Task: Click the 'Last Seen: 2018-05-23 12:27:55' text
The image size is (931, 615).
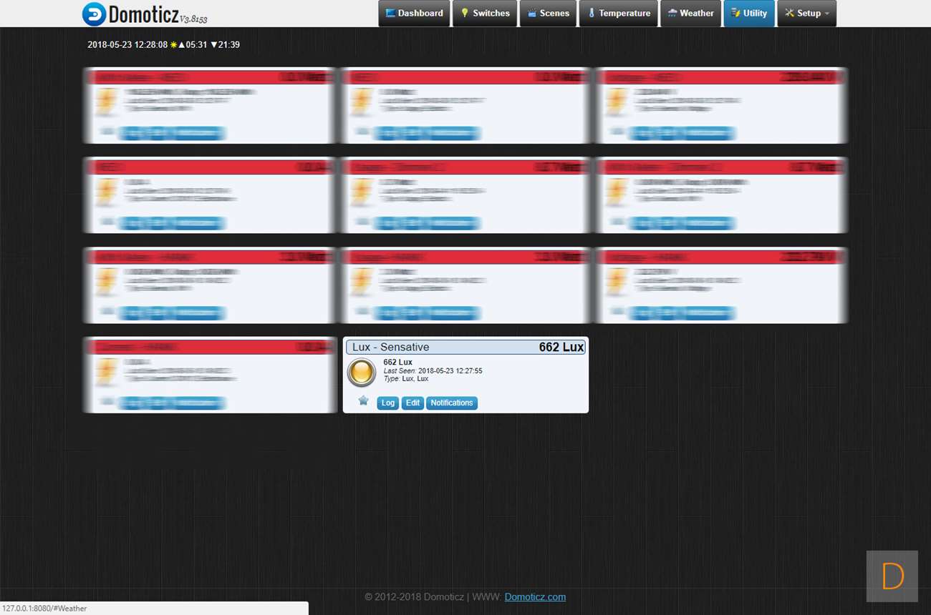Action: click(433, 371)
